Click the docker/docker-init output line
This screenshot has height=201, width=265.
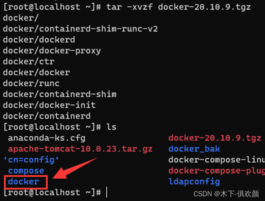pyautogui.click(x=49, y=105)
